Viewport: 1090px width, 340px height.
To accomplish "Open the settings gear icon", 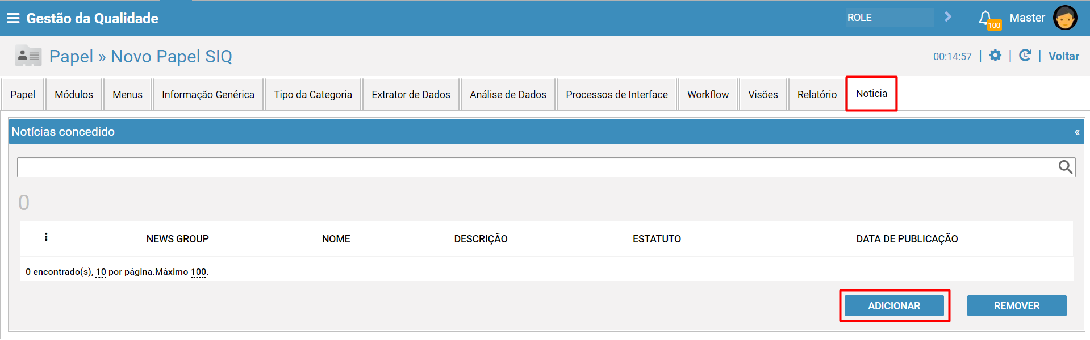I will coord(995,56).
